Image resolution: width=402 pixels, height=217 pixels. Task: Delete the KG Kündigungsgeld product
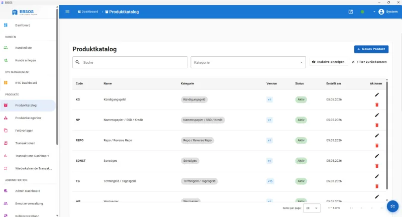377,104
